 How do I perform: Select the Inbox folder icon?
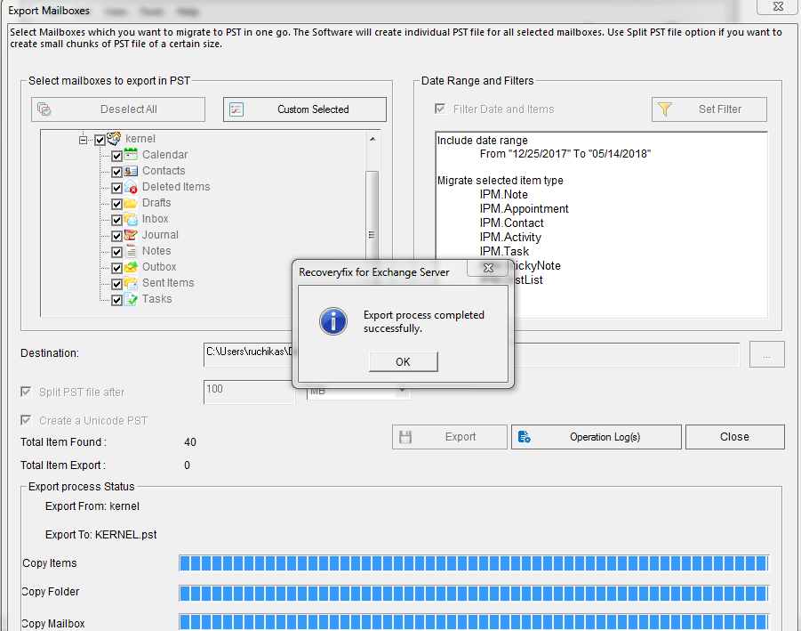coord(131,219)
